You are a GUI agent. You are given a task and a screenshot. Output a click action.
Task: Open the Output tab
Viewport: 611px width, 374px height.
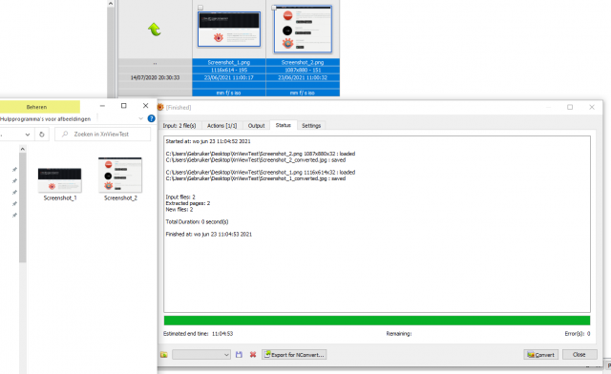[256, 125]
